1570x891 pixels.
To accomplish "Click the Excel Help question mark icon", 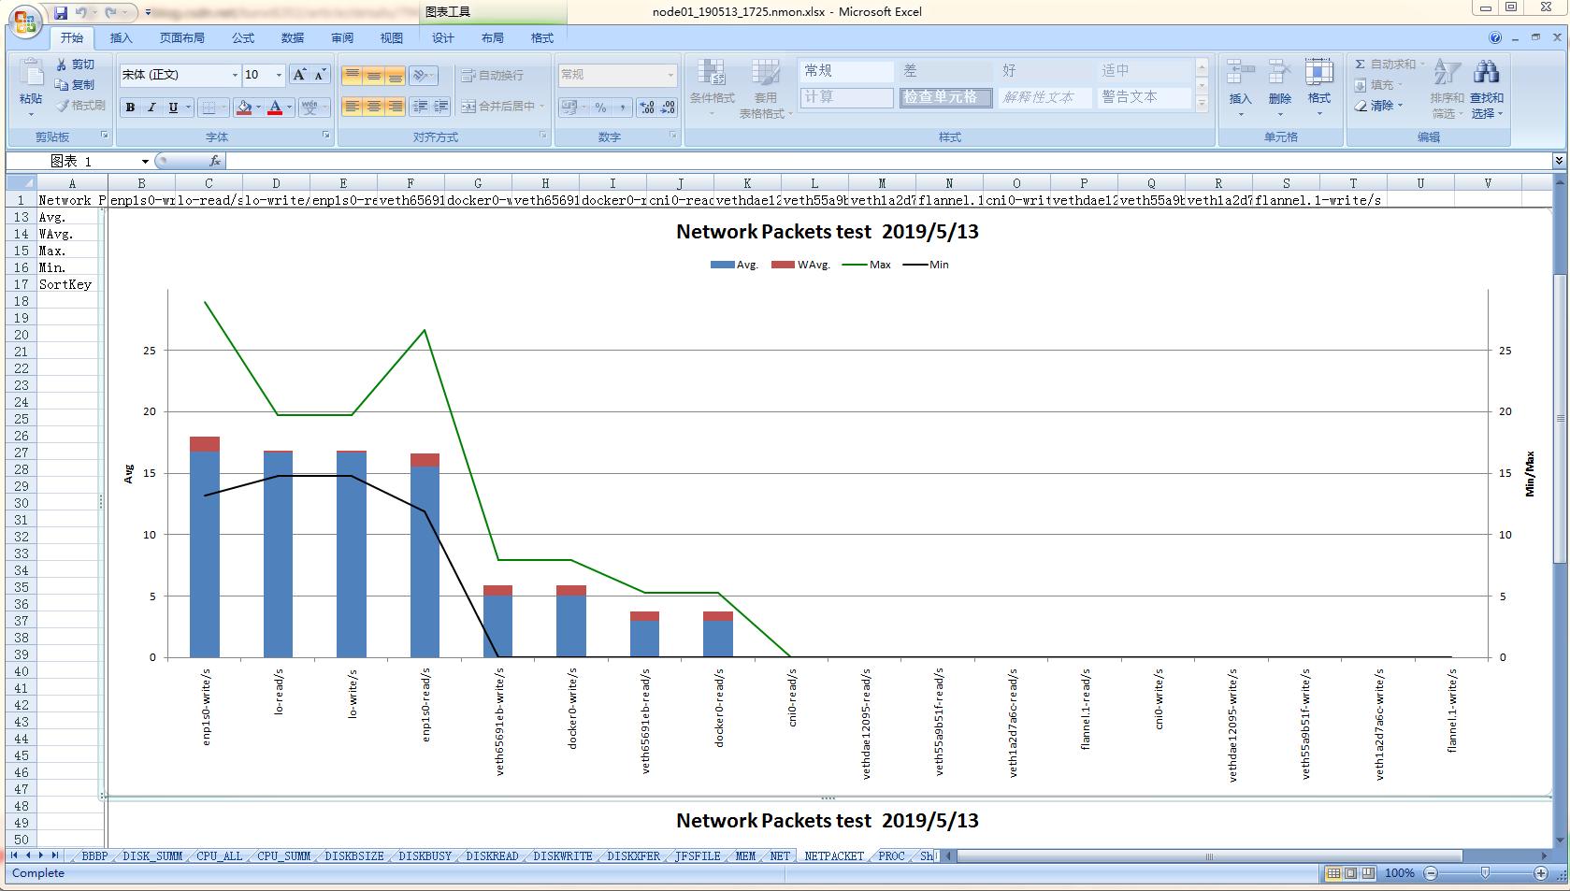I will (1495, 38).
